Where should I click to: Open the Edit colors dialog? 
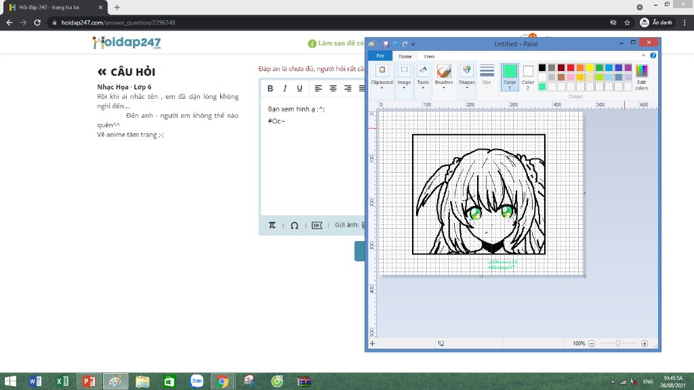(641, 77)
